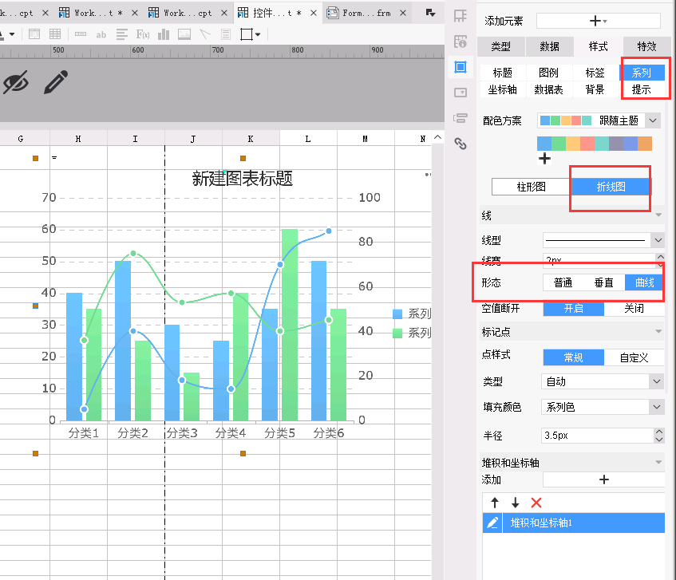Open the conditional attributes side panel icon
Viewport: 676px width, 580px height.
[460, 118]
